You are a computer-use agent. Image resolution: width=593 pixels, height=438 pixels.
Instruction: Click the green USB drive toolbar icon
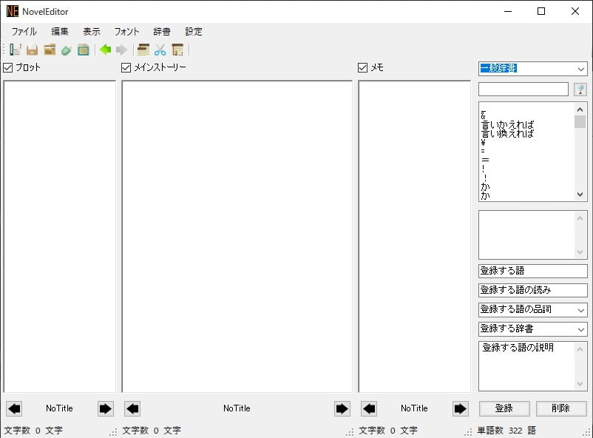(x=67, y=50)
